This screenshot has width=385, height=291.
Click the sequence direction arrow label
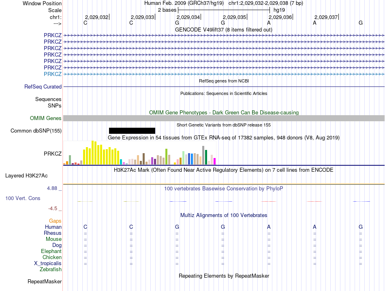pyautogui.click(x=57, y=23)
